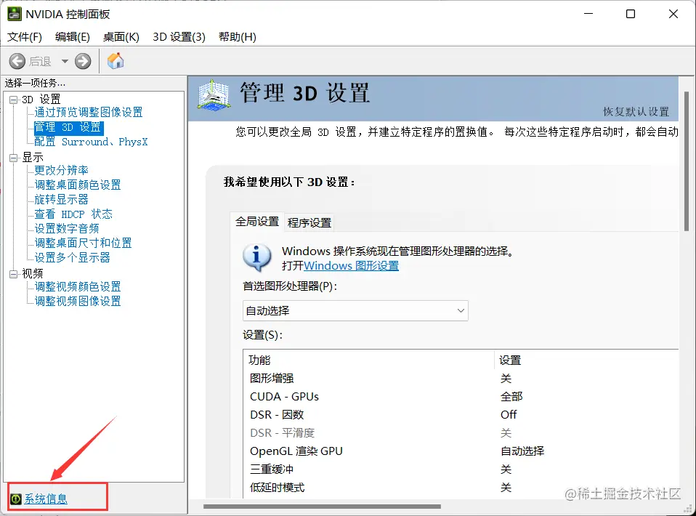This screenshot has height=516, width=696.
Task: Open 设置多个显示器 task
Action: pyautogui.click(x=72, y=257)
